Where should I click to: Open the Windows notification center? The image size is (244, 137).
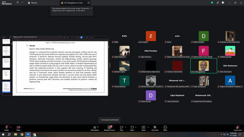tap(240, 134)
